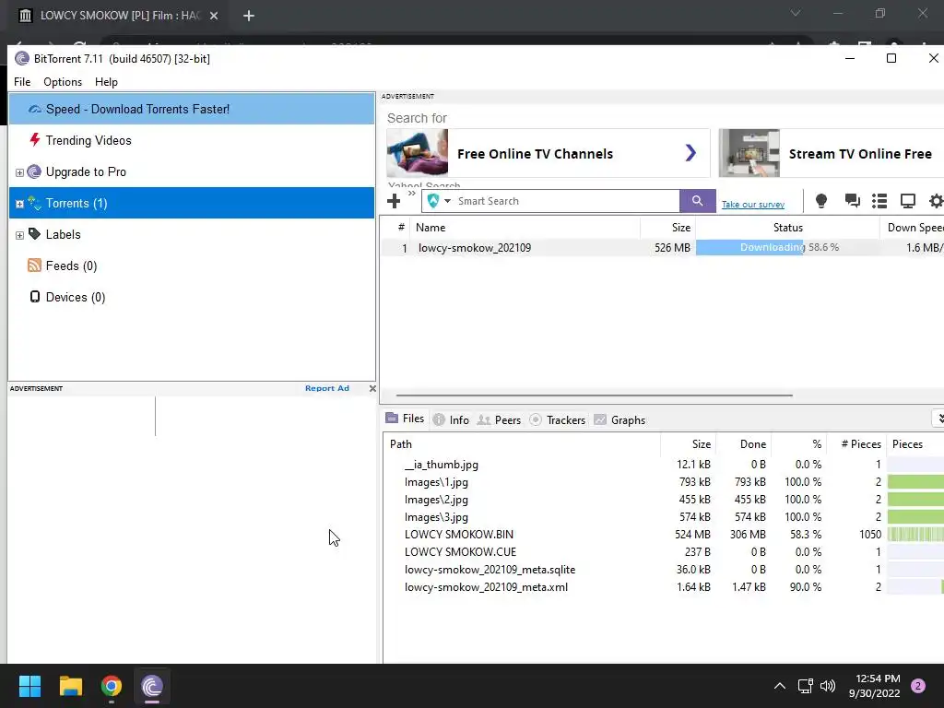Sort files by Done column header
944x708 pixels.
coord(742,444)
